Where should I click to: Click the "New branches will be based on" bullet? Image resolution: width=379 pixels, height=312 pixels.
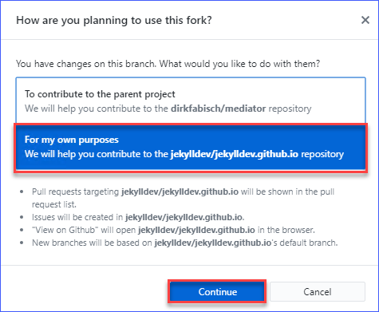point(185,243)
